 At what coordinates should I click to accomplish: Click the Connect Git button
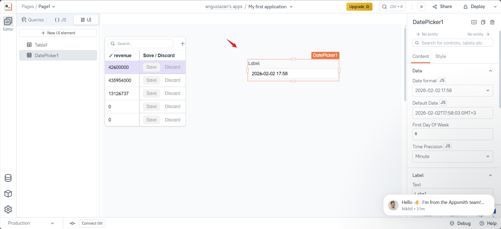[x=92, y=223]
